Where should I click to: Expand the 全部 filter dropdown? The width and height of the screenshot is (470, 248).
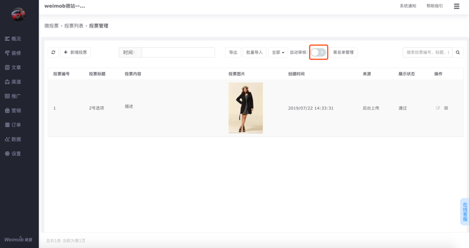pyautogui.click(x=278, y=53)
